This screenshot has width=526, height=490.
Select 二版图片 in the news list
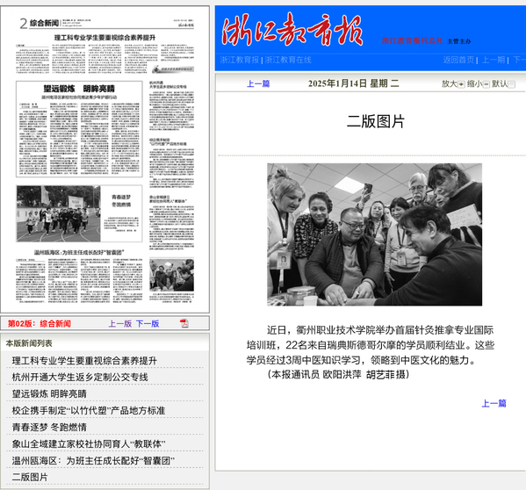coord(30,477)
